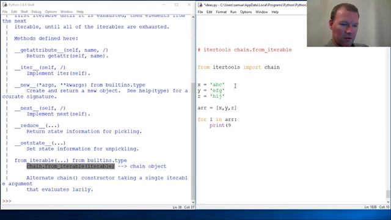Open Options menu in ideas.py editor
Viewport: 391px width, 220px height.
point(246,12)
